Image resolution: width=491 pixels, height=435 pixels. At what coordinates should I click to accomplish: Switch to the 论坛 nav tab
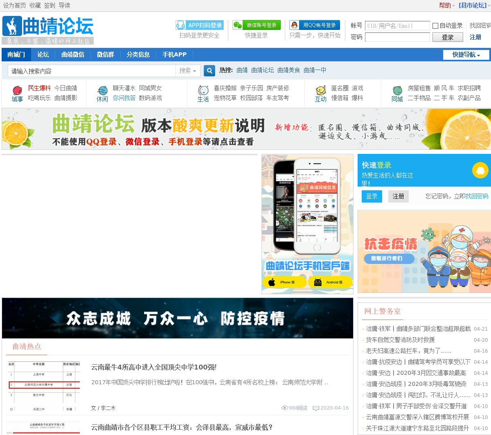(x=43, y=54)
